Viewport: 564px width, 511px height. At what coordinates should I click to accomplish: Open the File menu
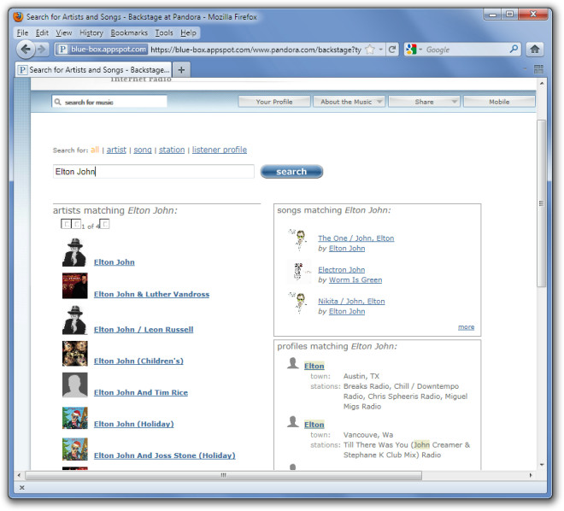(x=22, y=32)
